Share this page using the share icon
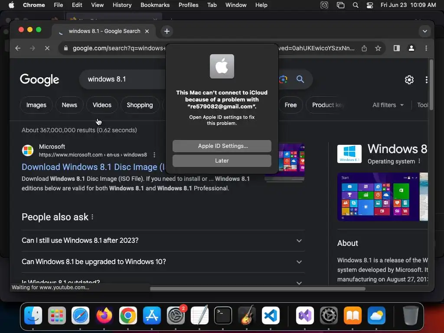 point(364,49)
